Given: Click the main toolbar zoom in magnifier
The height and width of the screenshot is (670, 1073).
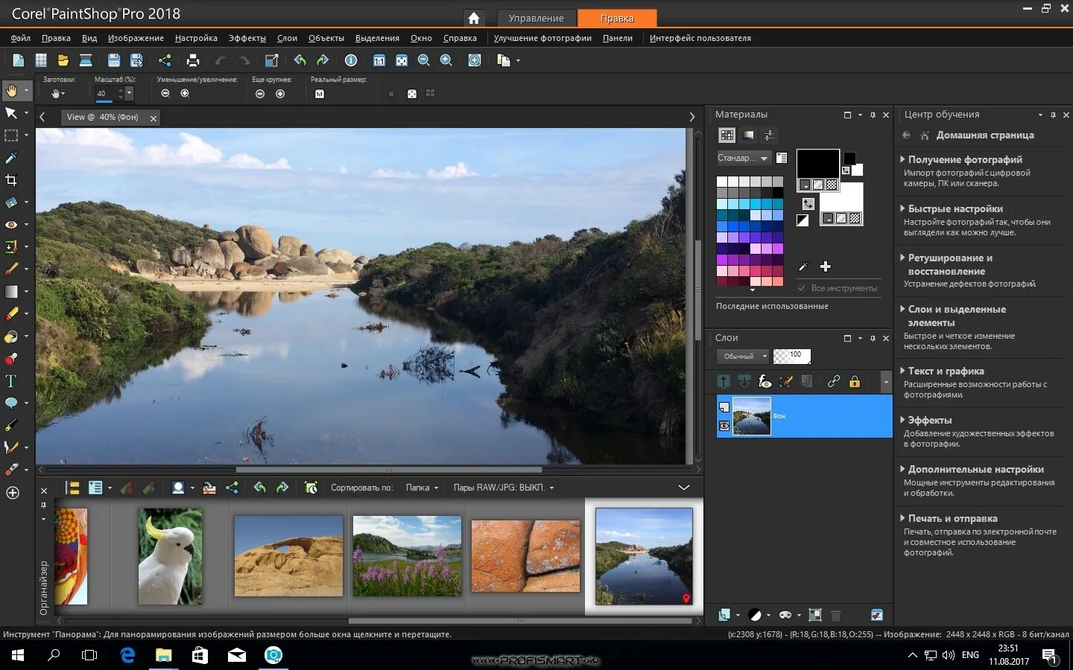Looking at the screenshot, I should pos(446,60).
